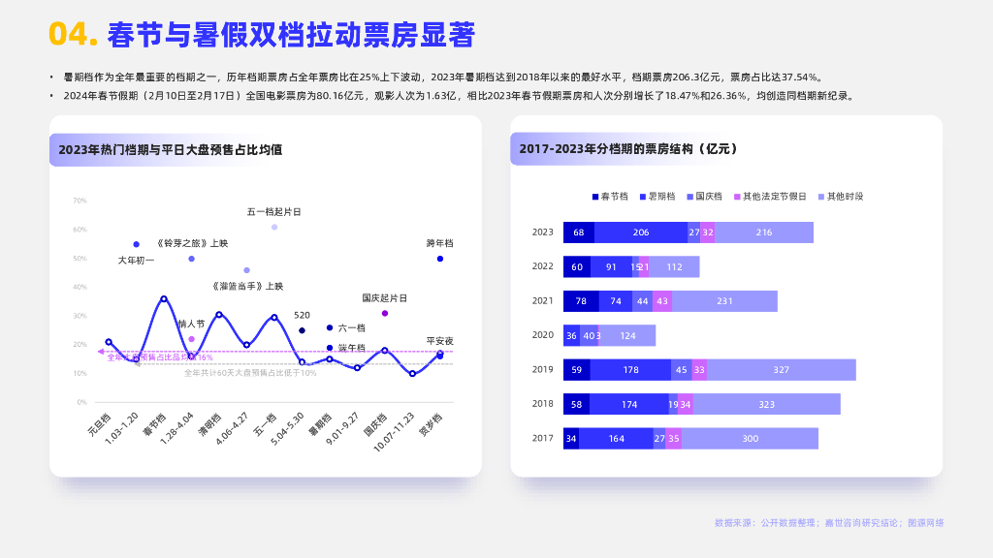Click the 跨年档 data point dot
993x558 pixels.
pos(440,259)
